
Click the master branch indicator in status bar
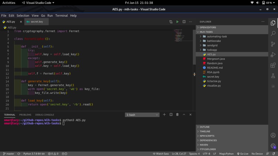[9, 154]
